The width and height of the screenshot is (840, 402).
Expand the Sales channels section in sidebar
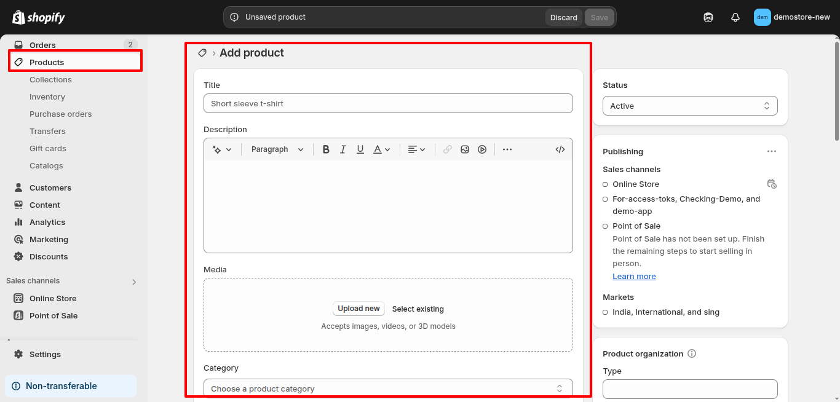coord(133,282)
